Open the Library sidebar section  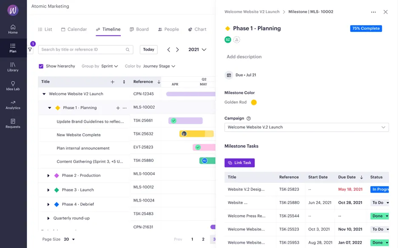(x=13, y=67)
